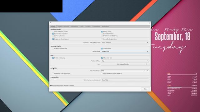Expand the Position of Tabs dropdown
This screenshot has width=200, height=112.
tap(125, 61)
